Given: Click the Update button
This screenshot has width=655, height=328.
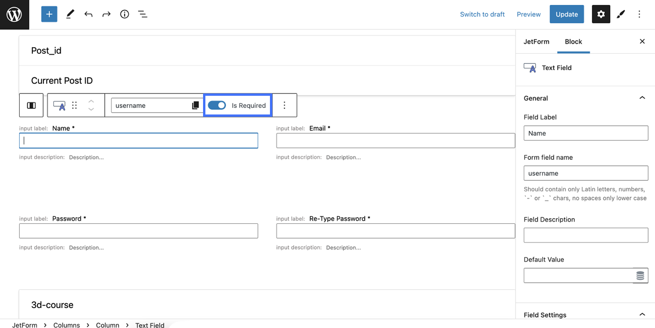Looking at the screenshot, I should [x=567, y=14].
